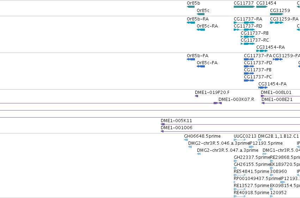The image size is (300, 198).
Task: Select the RE54841.5prime EST
Action: [x=240, y=175]
